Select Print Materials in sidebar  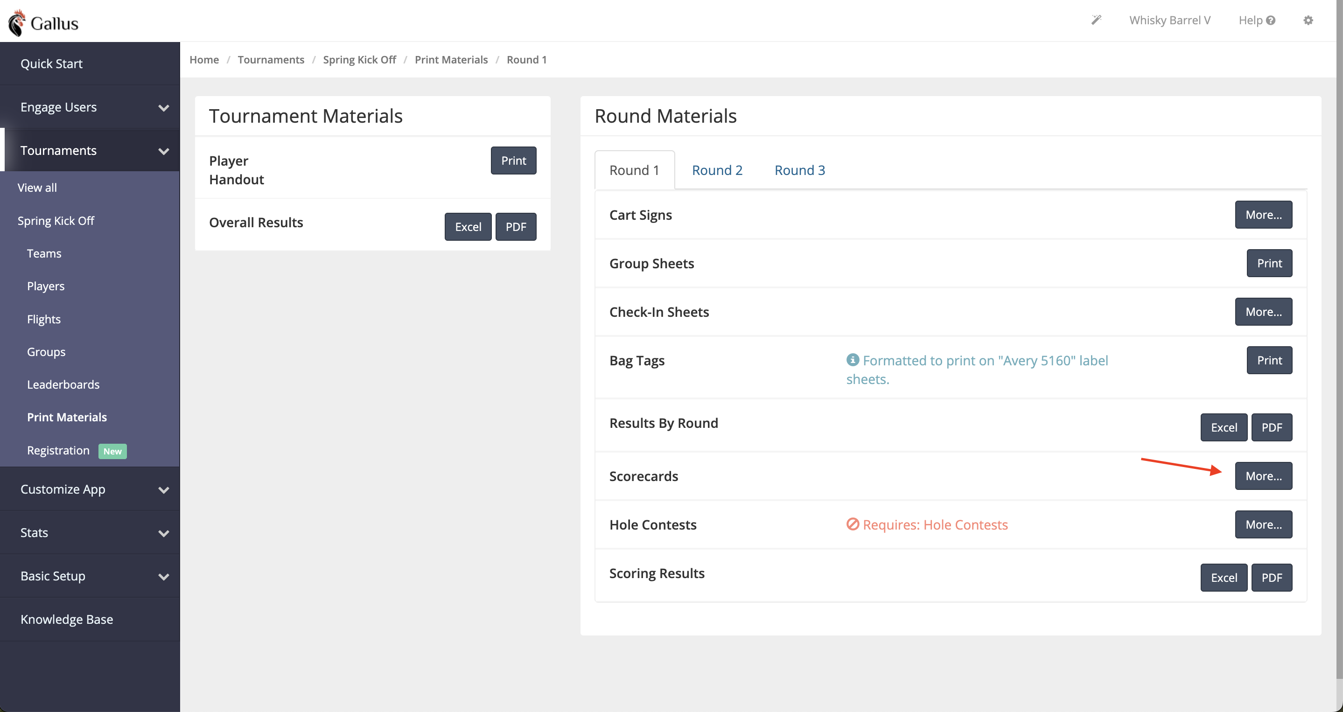click(x=67, y=417)
